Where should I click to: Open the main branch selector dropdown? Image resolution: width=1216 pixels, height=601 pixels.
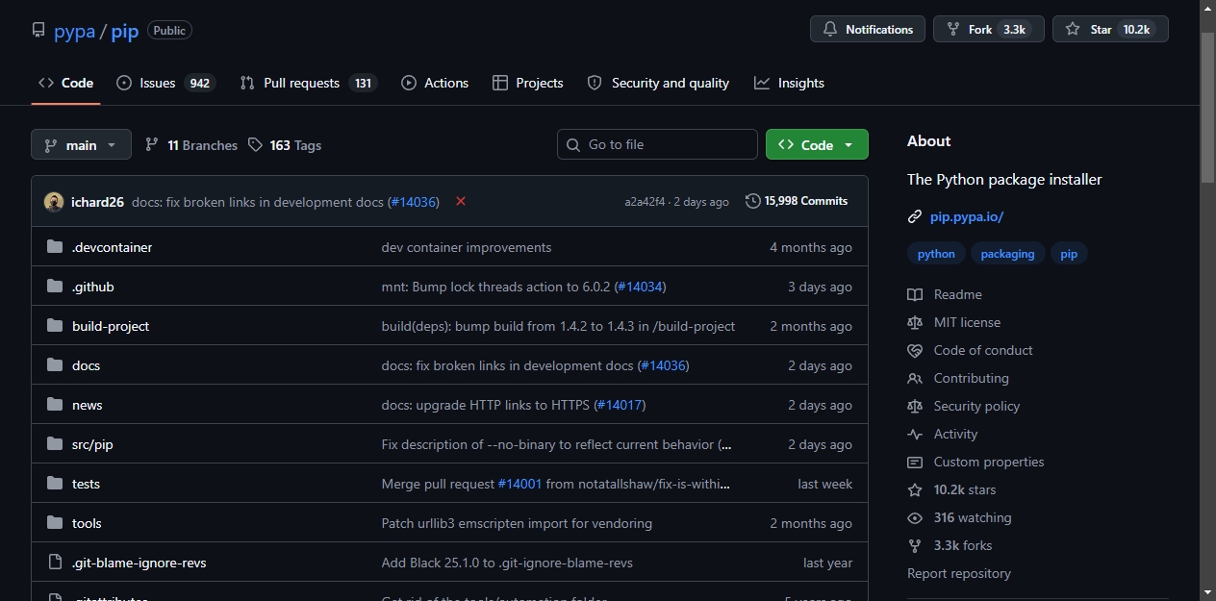click(81, 145)
